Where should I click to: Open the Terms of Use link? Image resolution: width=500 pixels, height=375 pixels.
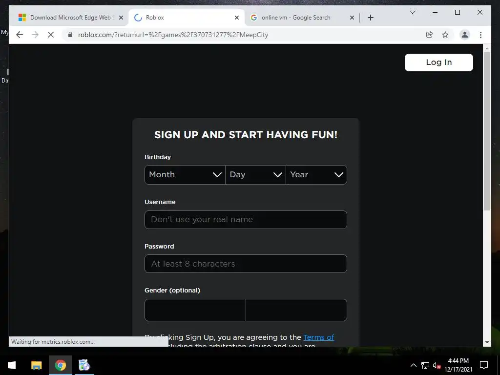pos(318,337)
